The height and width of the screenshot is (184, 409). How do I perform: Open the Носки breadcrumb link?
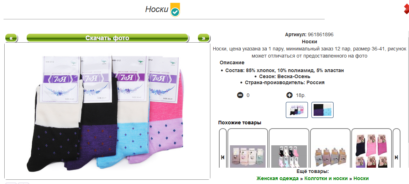point(361,178)
